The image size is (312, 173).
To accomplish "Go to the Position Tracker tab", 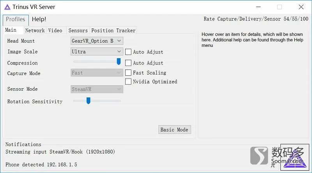I will [x=113, y=30].
